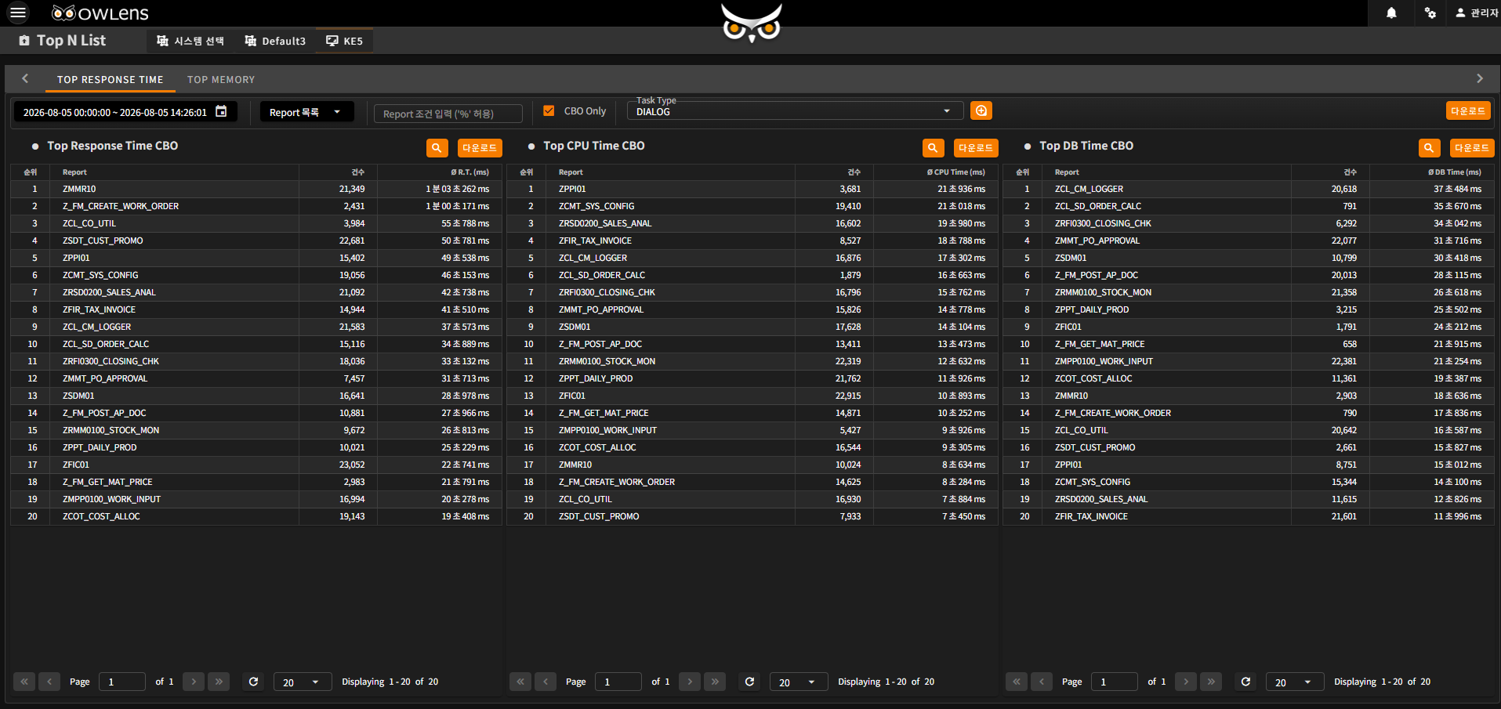Download the Top CPU Time CBO list
The height and width of the screenshot is (709, 1501).
coord(976,147)
